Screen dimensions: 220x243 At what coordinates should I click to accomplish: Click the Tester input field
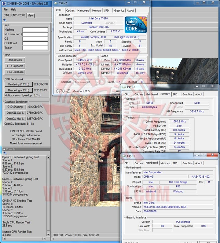35,48
